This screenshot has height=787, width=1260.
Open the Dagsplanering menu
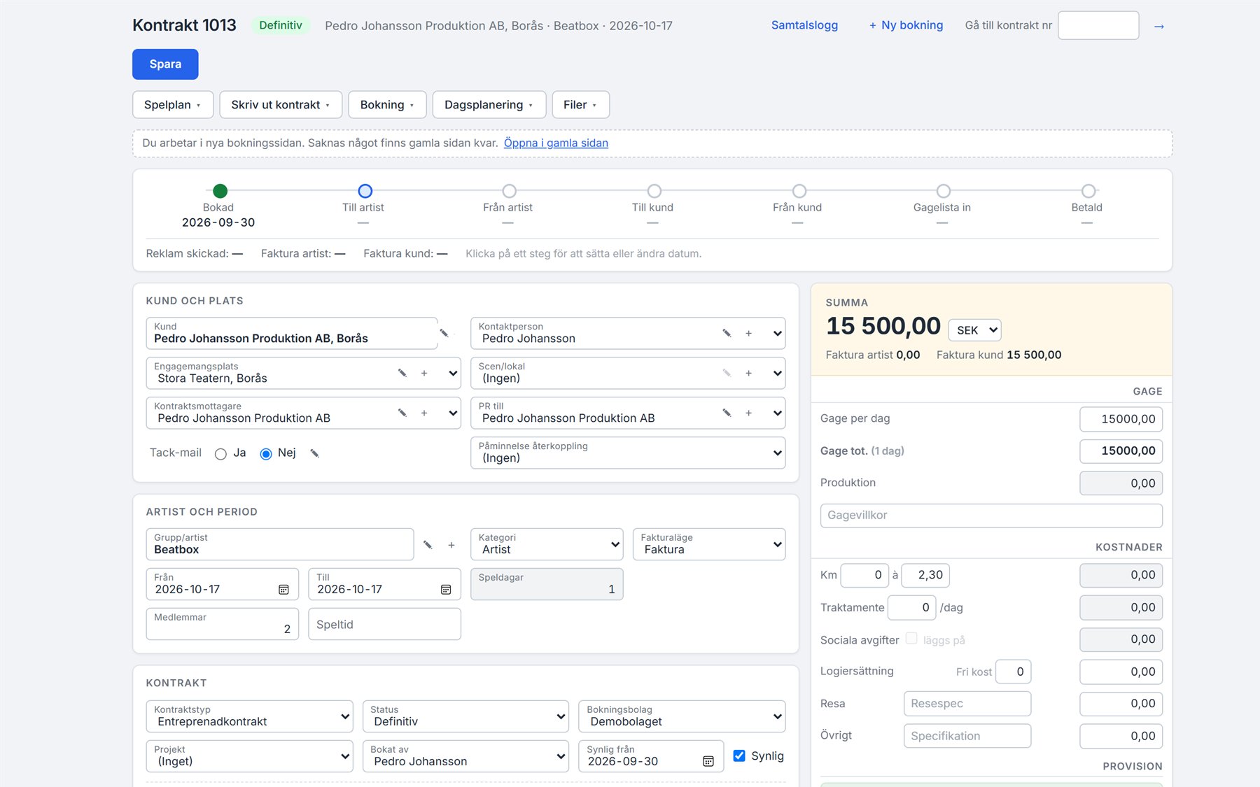489,105
